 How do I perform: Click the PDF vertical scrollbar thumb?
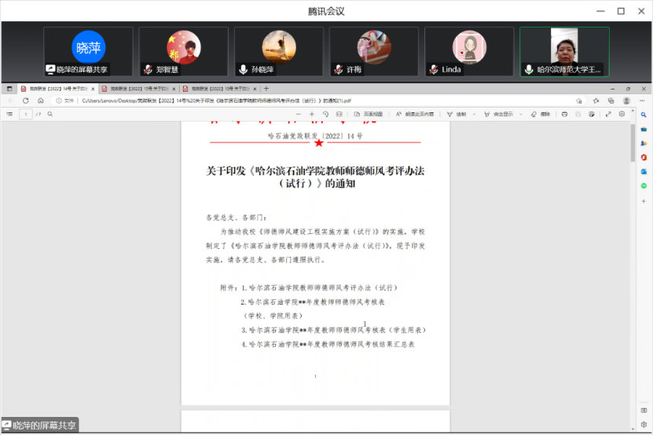632,141
